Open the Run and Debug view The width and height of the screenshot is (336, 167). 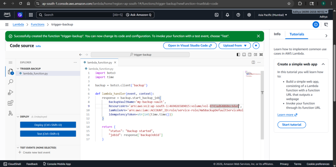pos(10,92)
